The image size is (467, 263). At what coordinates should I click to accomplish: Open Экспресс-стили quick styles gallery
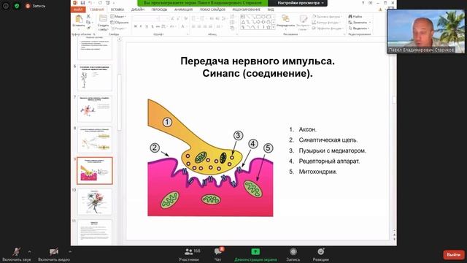(303, 23)
